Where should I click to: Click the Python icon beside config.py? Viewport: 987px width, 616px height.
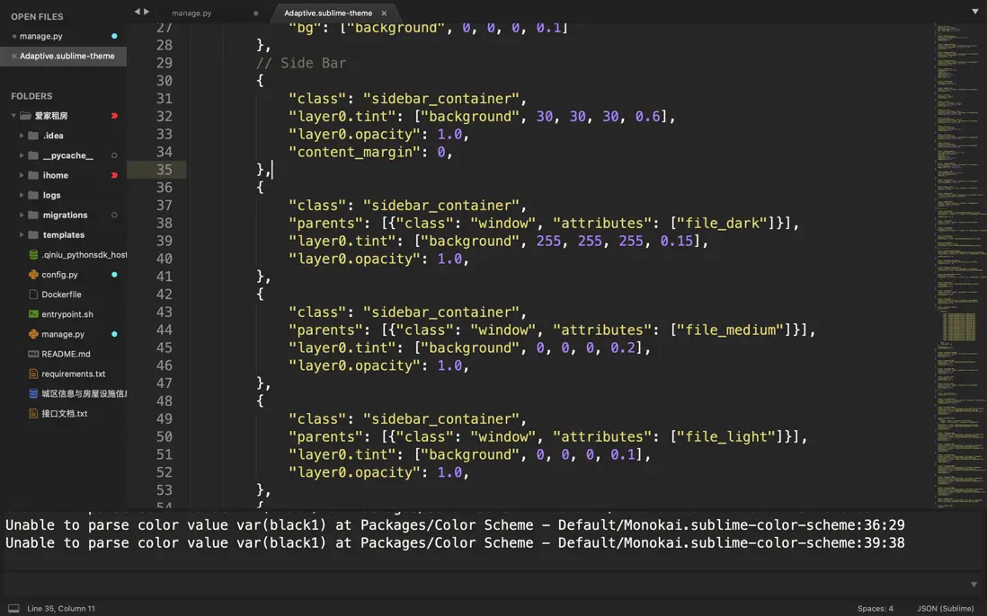pos(33,275)
